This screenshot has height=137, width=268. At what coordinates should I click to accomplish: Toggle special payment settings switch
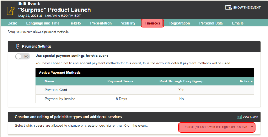(23, 56)
